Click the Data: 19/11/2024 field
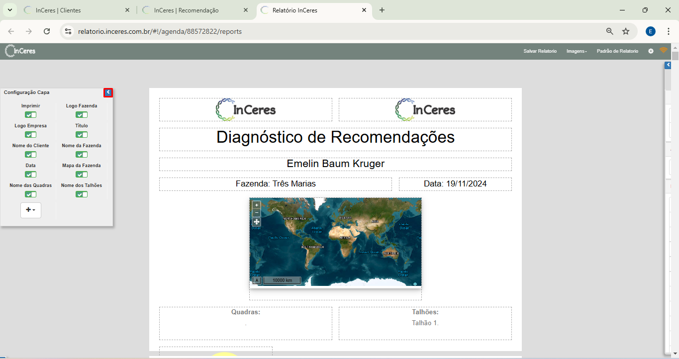This screenshot has height=359, width=679. [455, 184]
